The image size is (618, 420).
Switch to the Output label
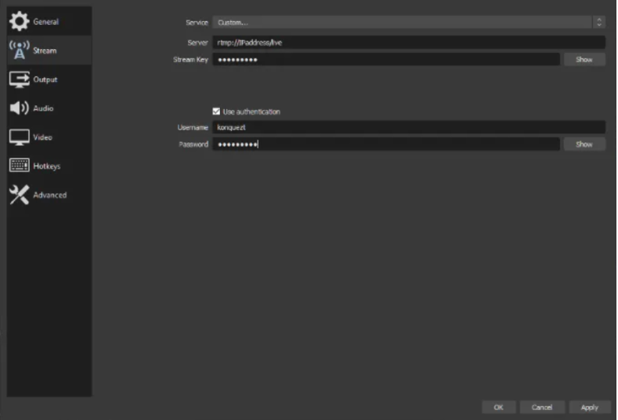45,79
